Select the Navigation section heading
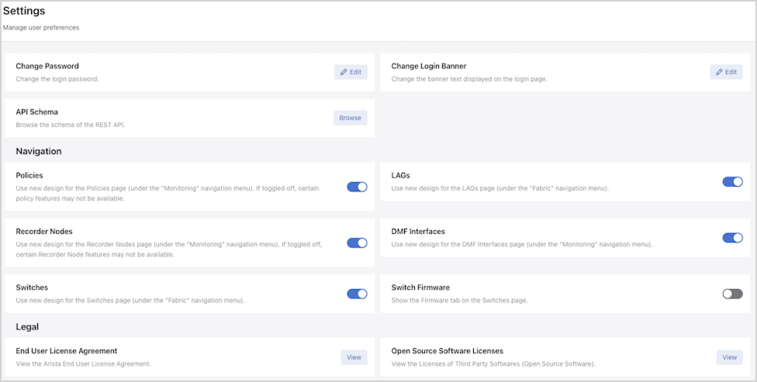 [x=39, y=151]
